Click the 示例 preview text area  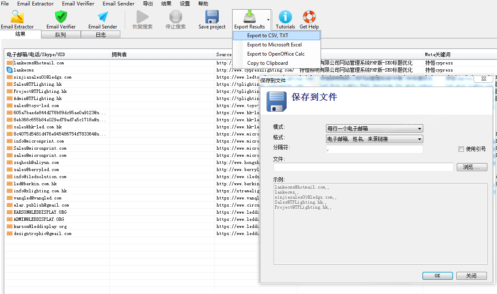click(381, 224)
